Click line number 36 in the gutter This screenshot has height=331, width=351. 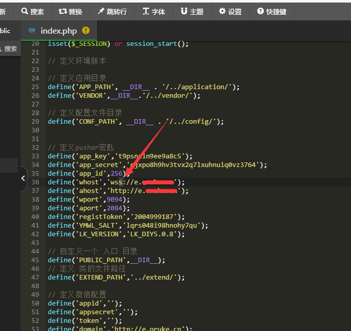pos(35,182)
